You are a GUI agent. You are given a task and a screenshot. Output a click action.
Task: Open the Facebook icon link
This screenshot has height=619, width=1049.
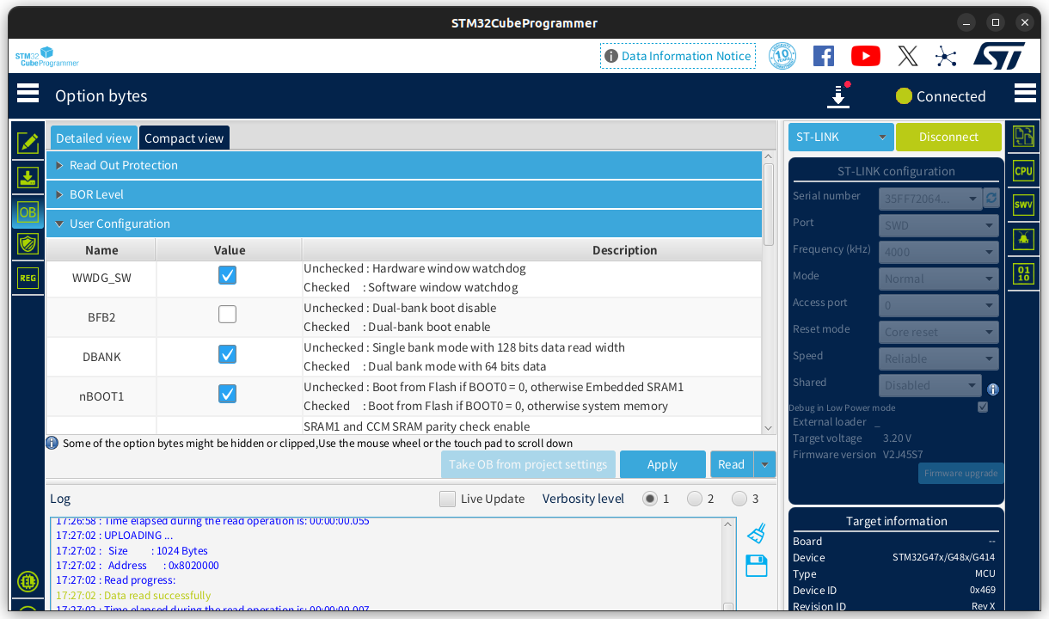click(824, 56)
